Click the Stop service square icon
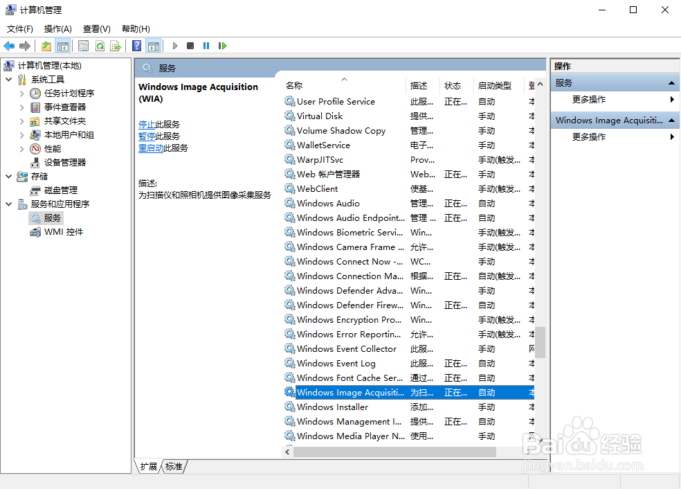681x489 pixels. coord(190,46)
